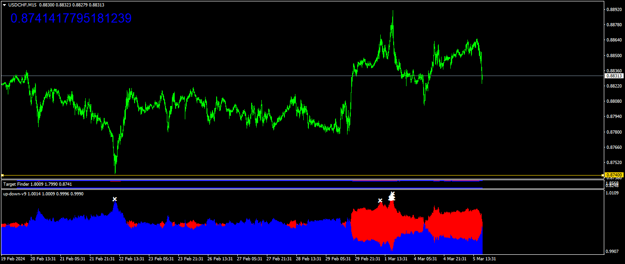The image size is (625, 264).
Task: Open the chart menu triangle beside USDCHF,M15
Action: tap(5, 5)
